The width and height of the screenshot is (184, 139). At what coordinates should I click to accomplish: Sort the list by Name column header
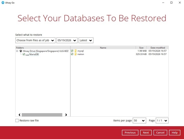click(x=103, y=48)
